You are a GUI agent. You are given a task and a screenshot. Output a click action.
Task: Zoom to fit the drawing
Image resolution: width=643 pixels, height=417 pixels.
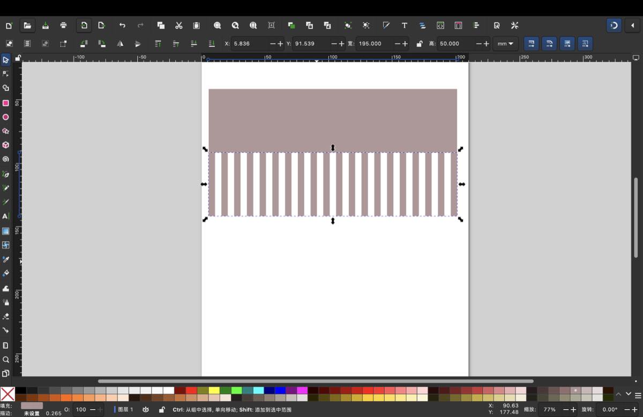coord(235,25)
